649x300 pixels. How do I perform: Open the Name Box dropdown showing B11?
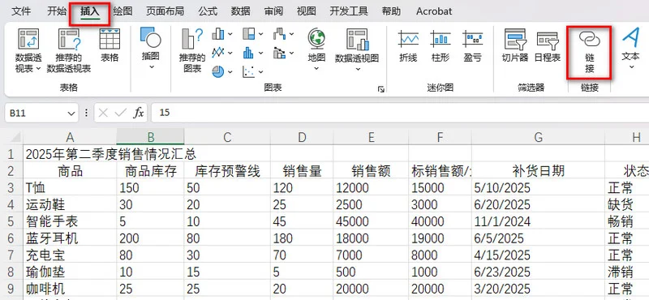click(x=71, y=113)
